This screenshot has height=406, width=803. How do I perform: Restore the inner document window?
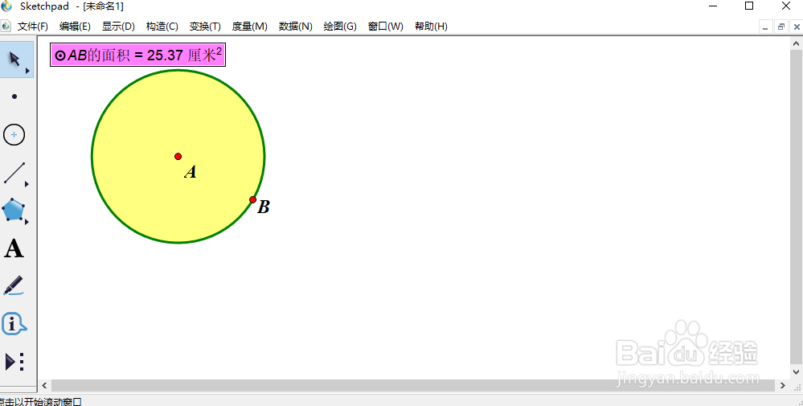point(781,27)
